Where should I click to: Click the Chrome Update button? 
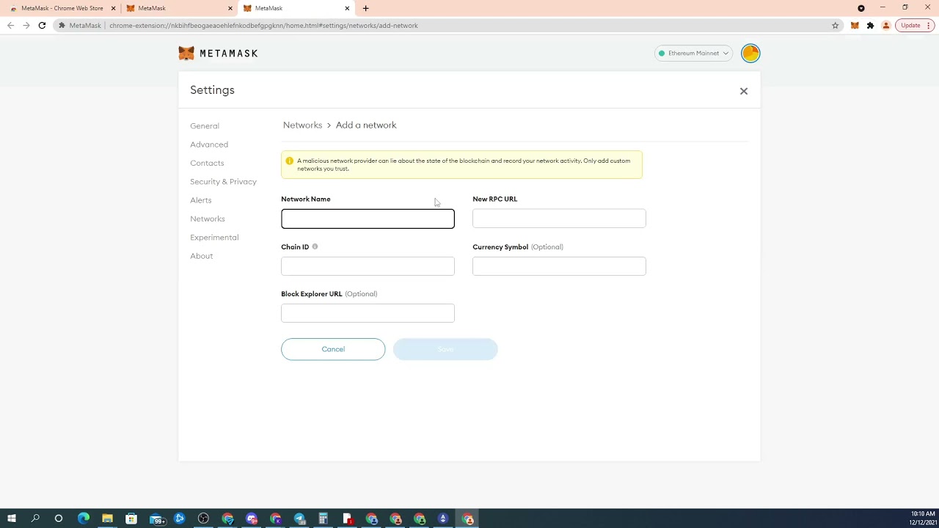coord(915,25)
